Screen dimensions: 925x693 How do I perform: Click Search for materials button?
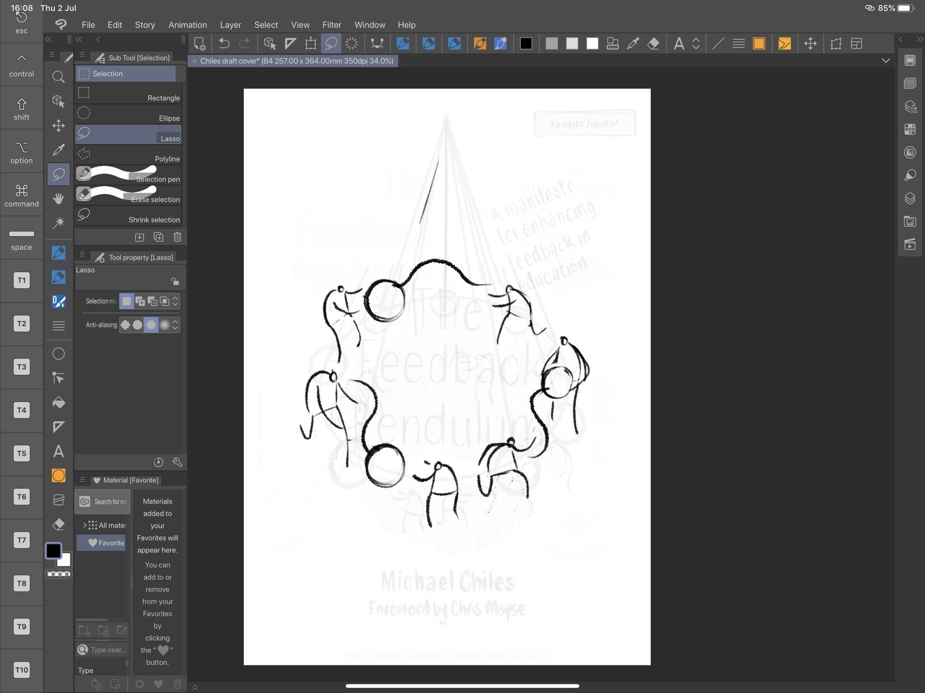103,502
